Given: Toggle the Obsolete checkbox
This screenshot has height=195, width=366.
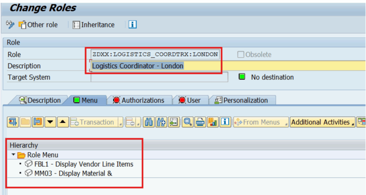Looking at the screenshot, I should click(x=241, y=54).
